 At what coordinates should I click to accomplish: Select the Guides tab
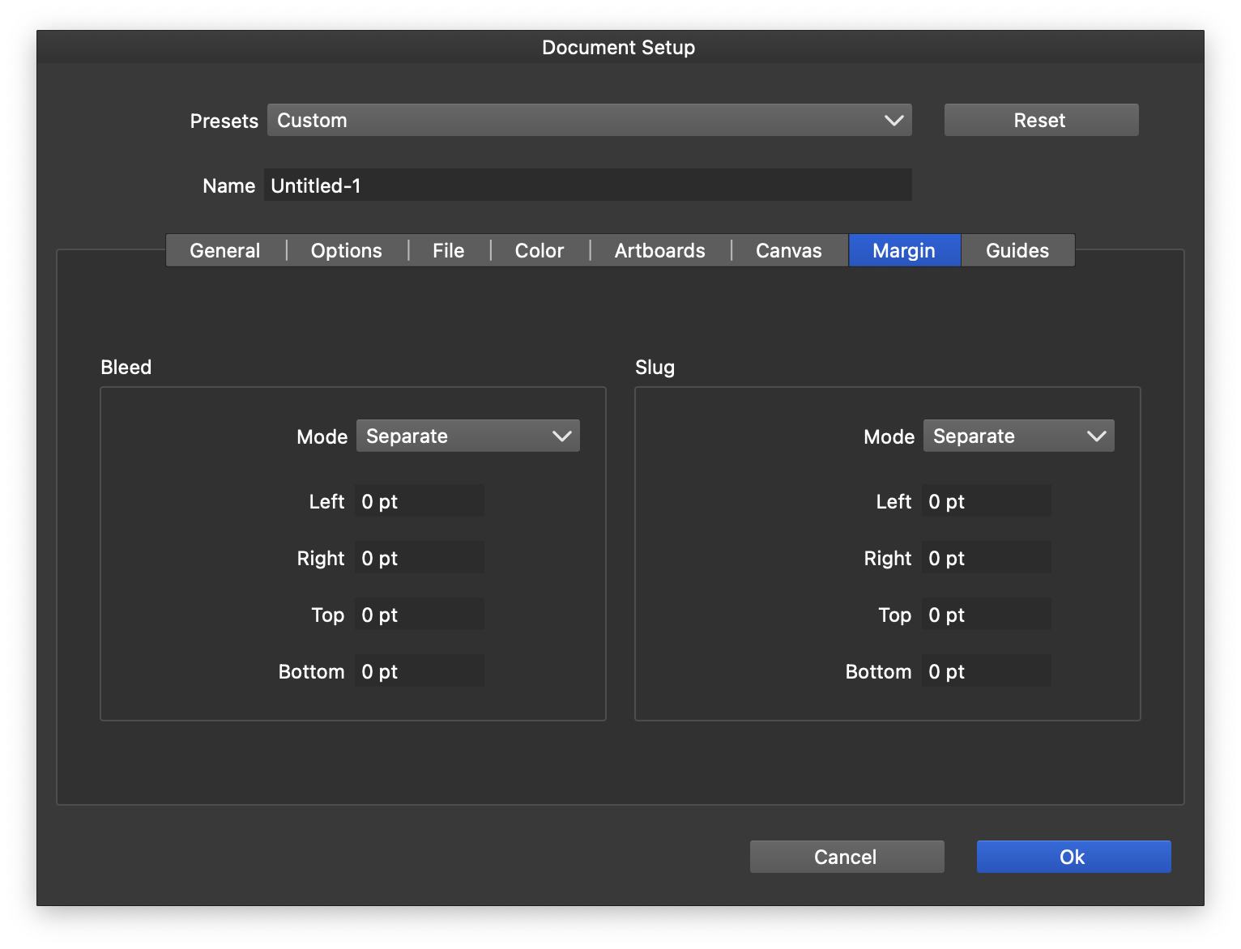point(1017,251)
